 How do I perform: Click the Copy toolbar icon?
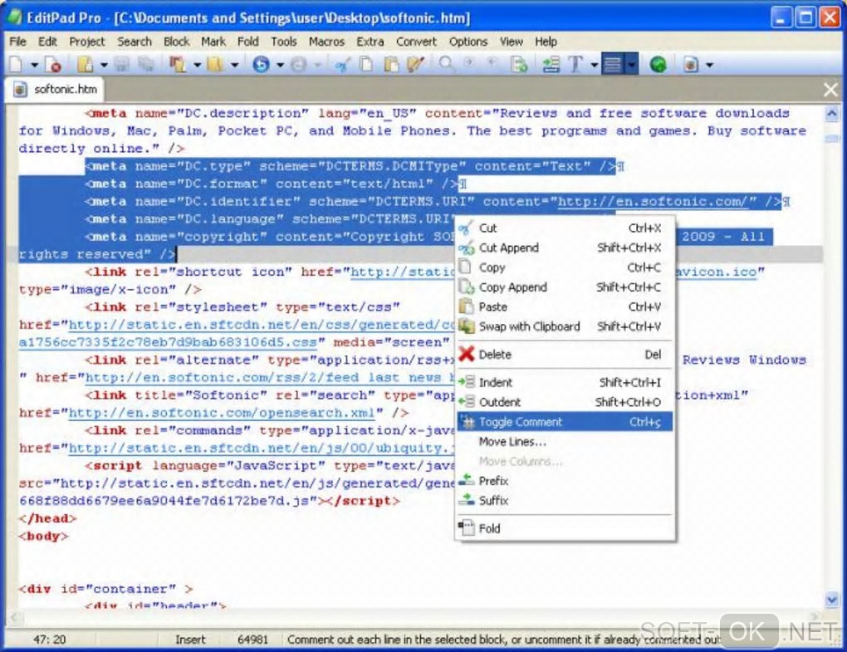[366, 65]
